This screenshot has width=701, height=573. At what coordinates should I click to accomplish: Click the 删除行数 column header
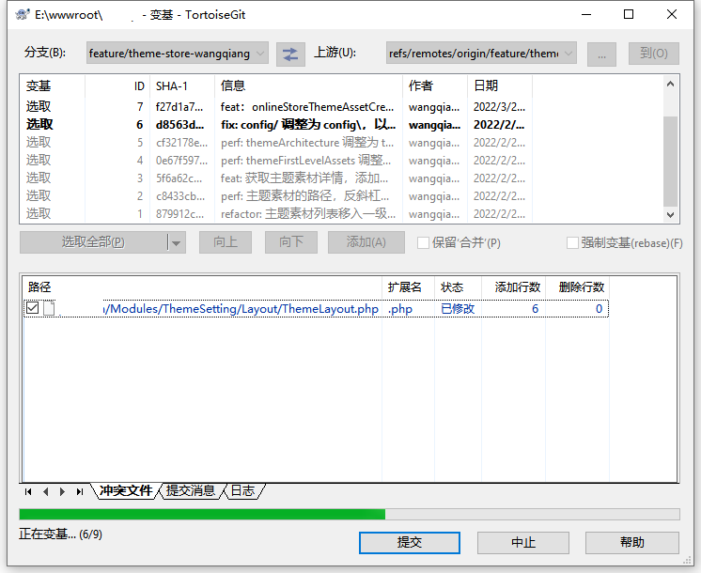[x=577, y=286]
